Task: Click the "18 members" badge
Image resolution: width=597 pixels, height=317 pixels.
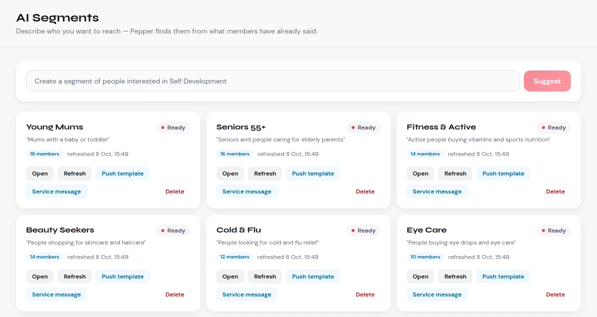Action: (45, 154)
